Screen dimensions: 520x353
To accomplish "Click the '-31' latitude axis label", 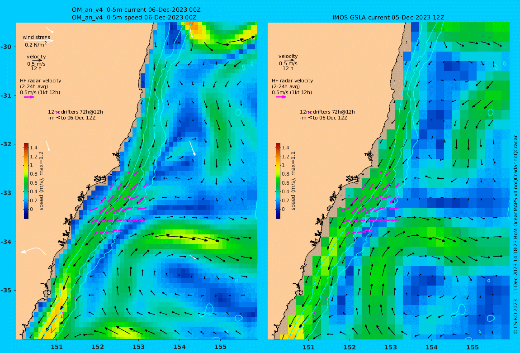I will tap(6, 95).
